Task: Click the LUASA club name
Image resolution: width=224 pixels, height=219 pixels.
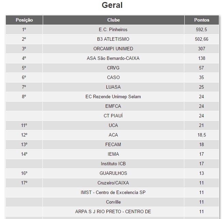Action: [113, 87]
